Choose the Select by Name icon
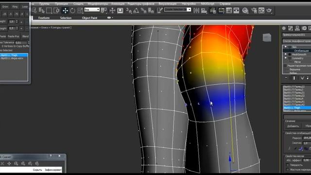The image size is (311, 175). tap(42, 11)
